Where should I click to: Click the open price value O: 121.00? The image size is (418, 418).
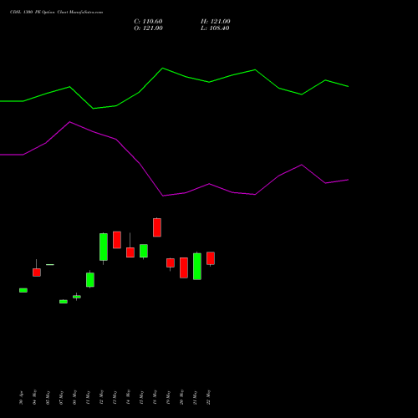pos(148,28)
